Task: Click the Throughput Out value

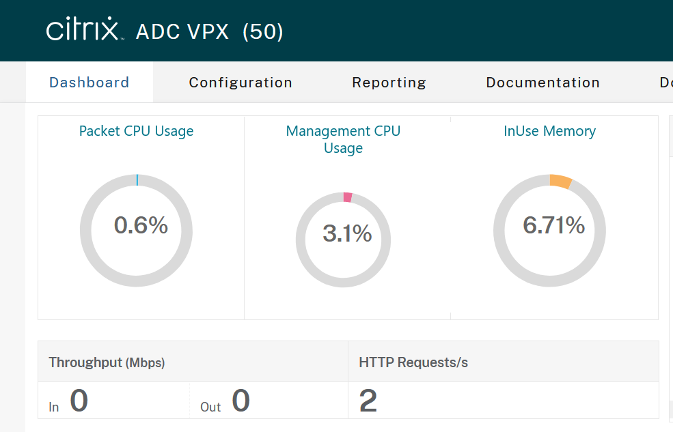Action: [241, 401]
